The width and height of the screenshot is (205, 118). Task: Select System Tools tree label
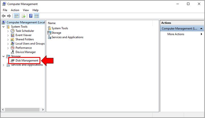coord(19,27)
